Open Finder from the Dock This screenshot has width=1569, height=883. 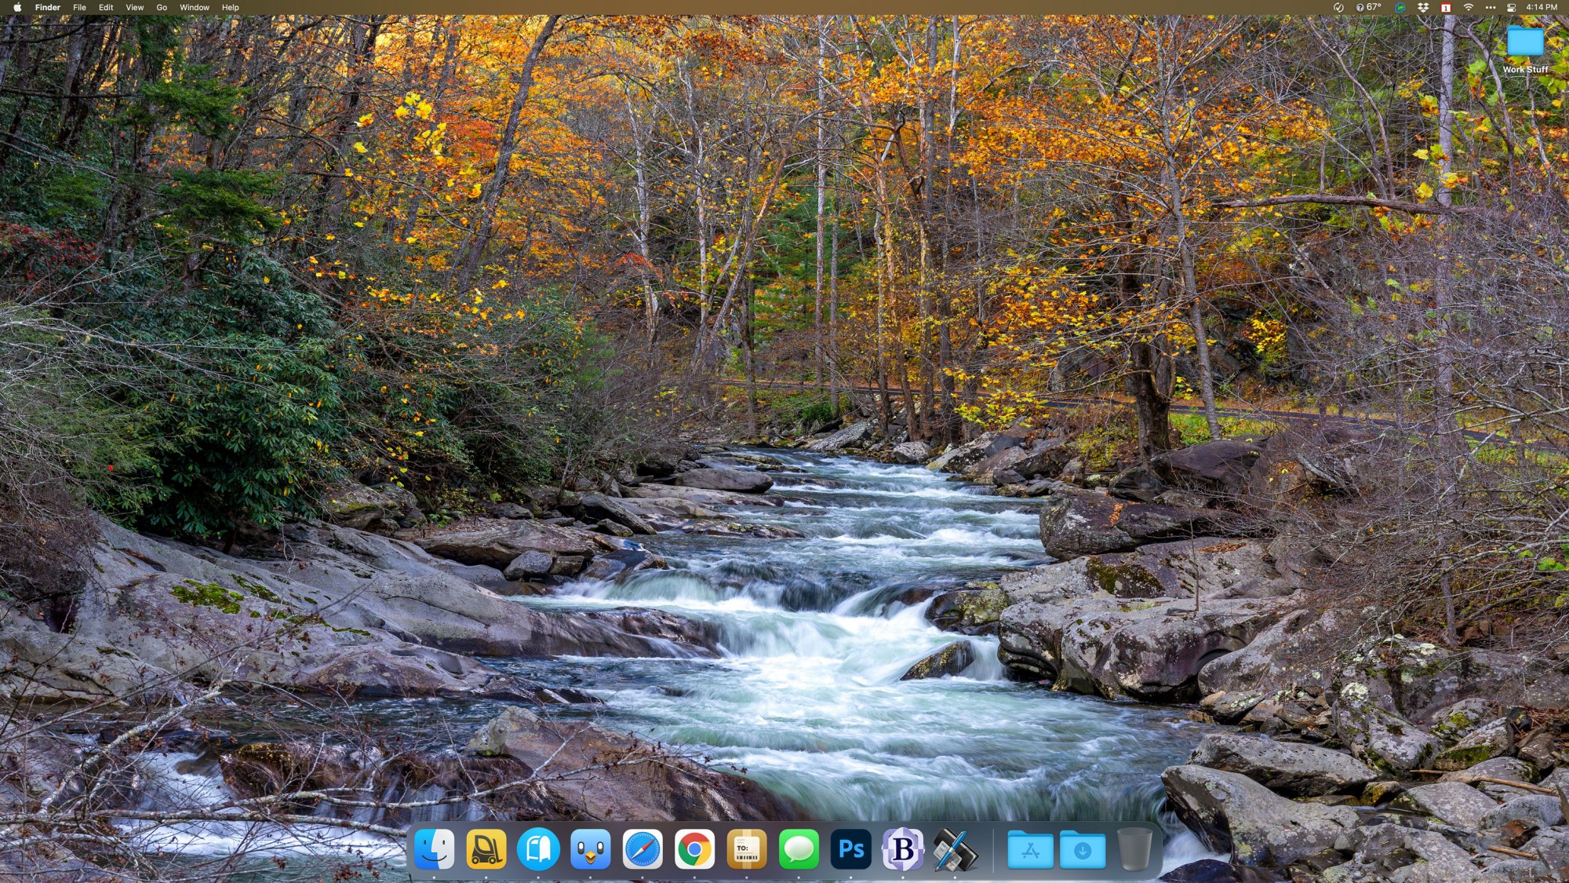point(434,849)
